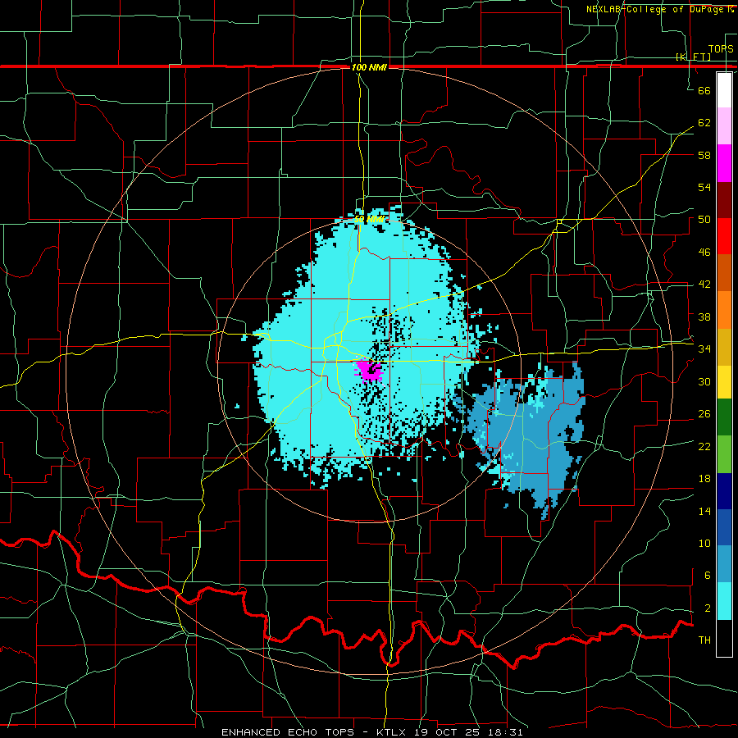Click the 50 NMI range ring label

369,219
